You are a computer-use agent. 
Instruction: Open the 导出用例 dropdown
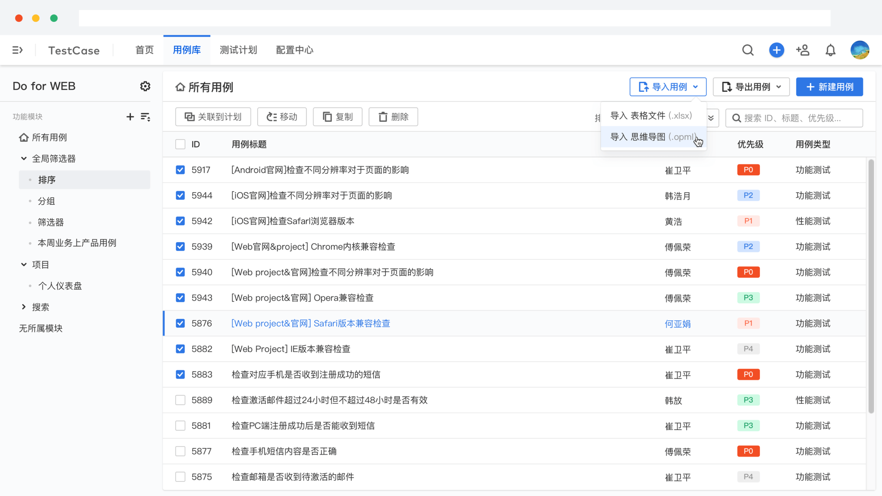coord(751,87)
